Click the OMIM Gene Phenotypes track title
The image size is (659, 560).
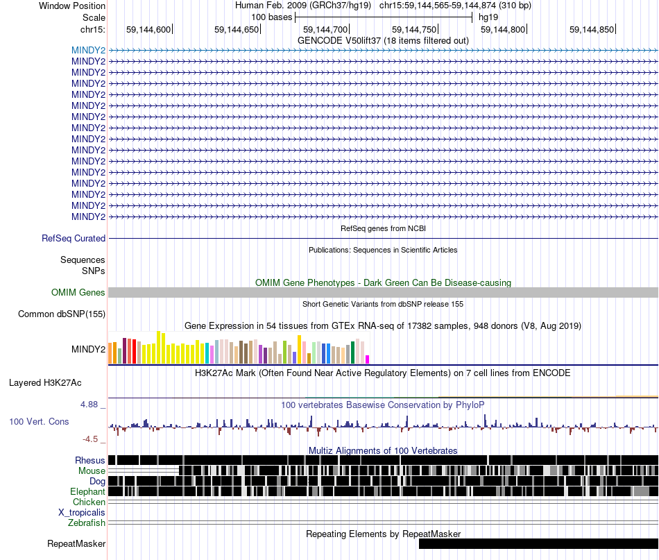click(383, 282)
